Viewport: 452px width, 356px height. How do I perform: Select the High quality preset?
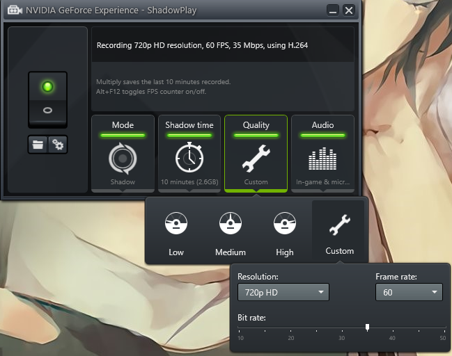285,234
